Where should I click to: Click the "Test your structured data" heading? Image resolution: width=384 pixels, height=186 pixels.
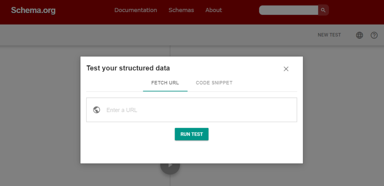[x=128, y=68]
